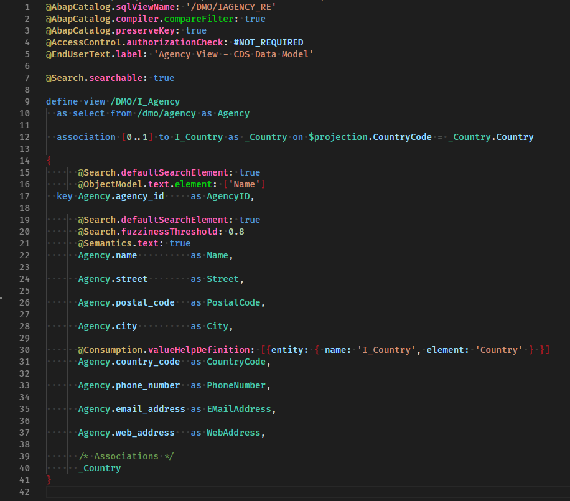This screenshot has height=501, width=570.
Task: Click the key keyword on line 17
Action: point(65,196)
